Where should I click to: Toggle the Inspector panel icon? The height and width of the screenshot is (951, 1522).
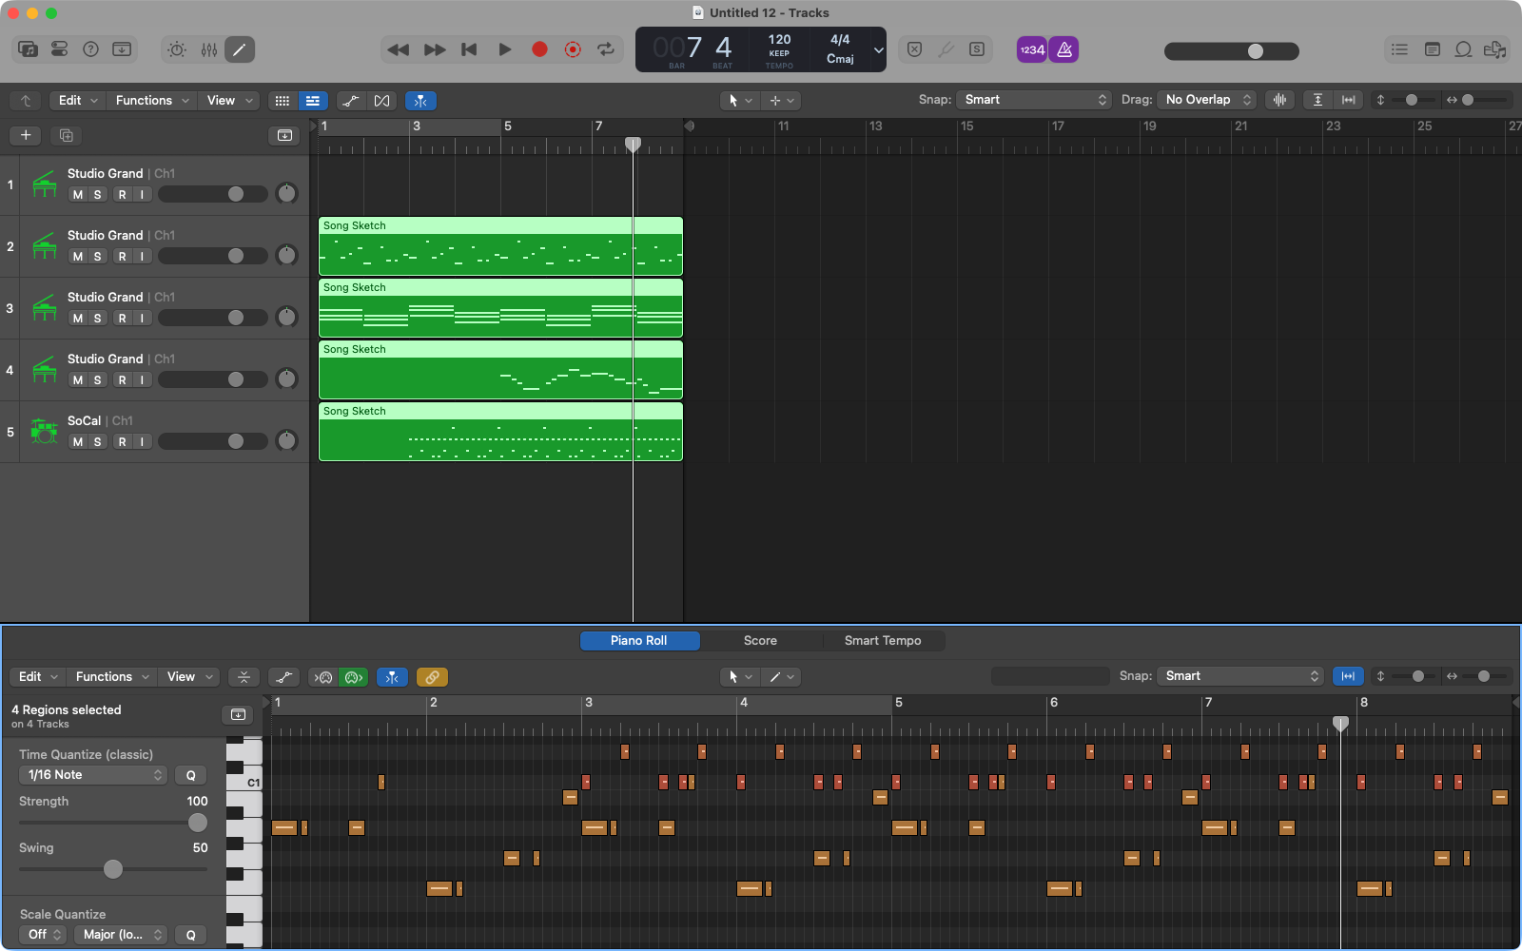tap(59, 49)
